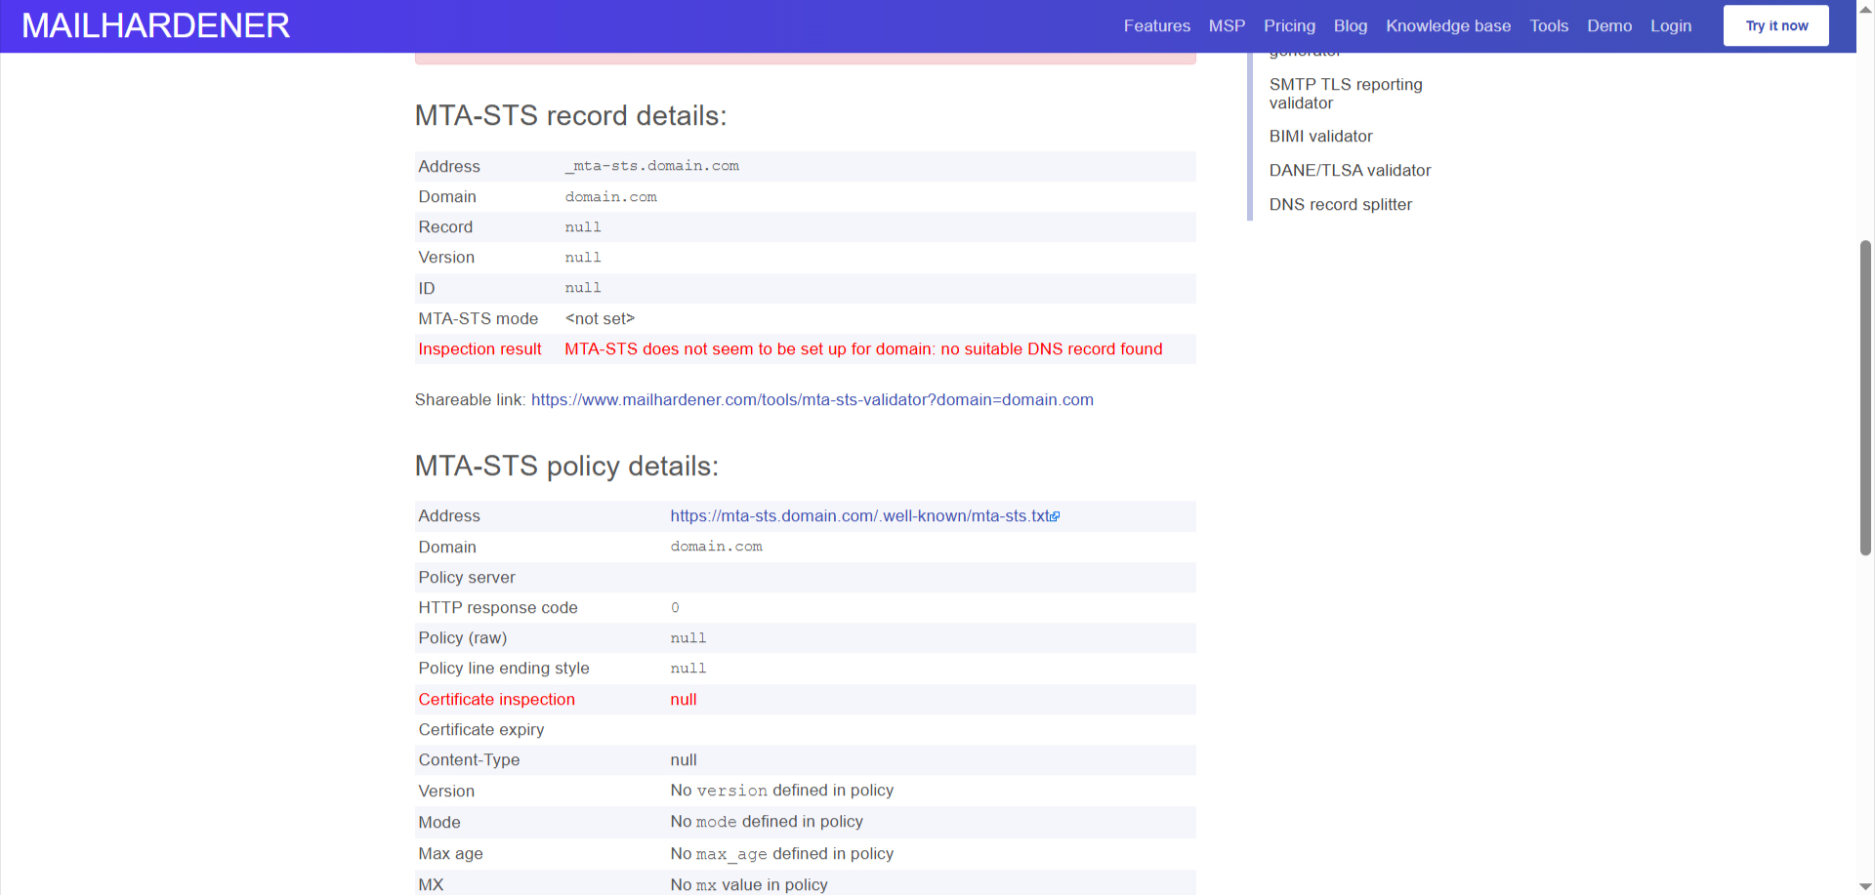Click the Certificate expiry row label
Image resolution: width=1875 pixels, height=895 pixels.
pos(481,730)
